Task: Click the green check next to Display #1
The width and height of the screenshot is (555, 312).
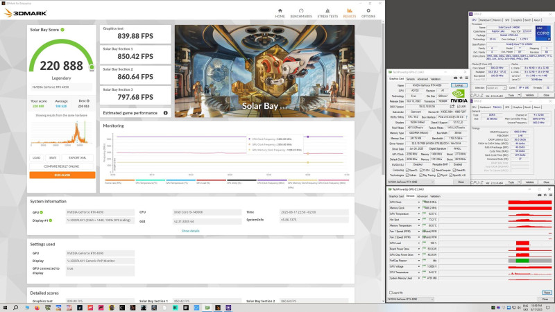Action: [51, 220]
